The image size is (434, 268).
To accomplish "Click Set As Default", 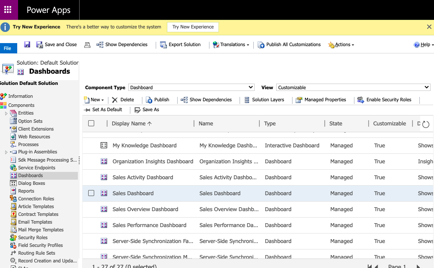I will (x=103, y=110).
